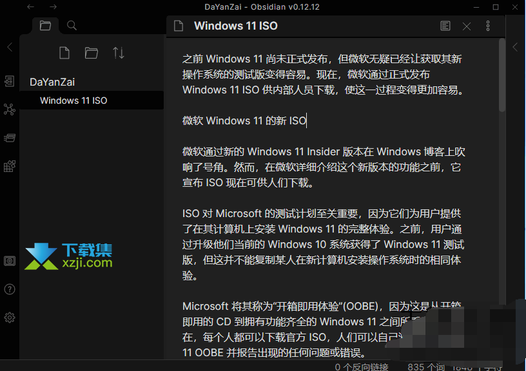This screenshot has height=371, width=526.
Task: Open the ribbon icon above vault switcher
Action: (x=10, y=166)
